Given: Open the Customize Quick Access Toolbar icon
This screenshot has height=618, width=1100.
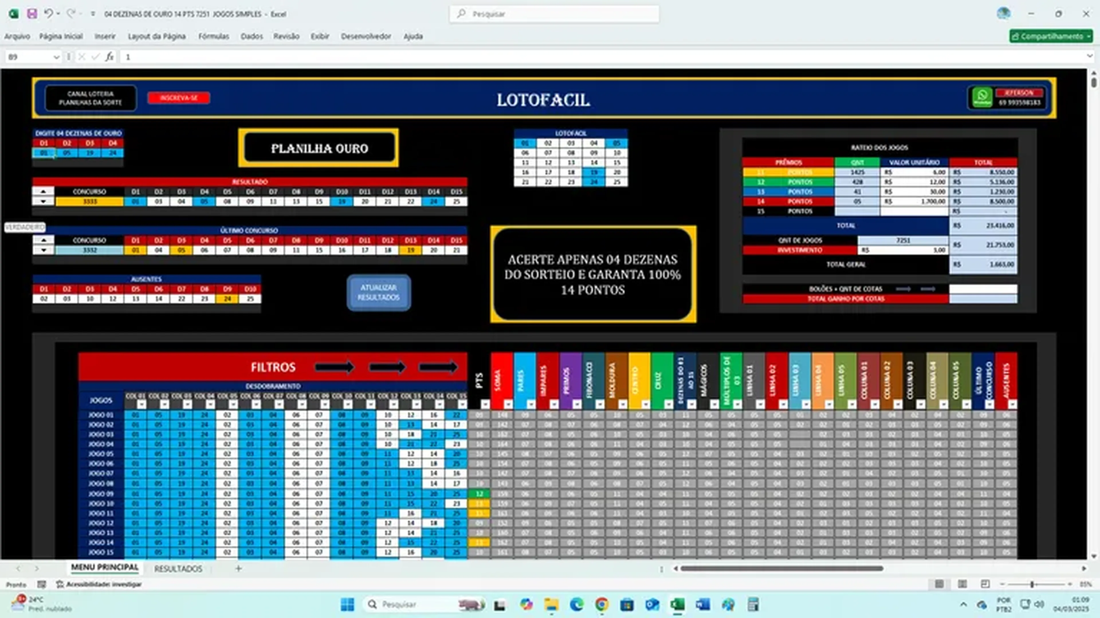Looking at the screenshot, I should tap(93, 14).
